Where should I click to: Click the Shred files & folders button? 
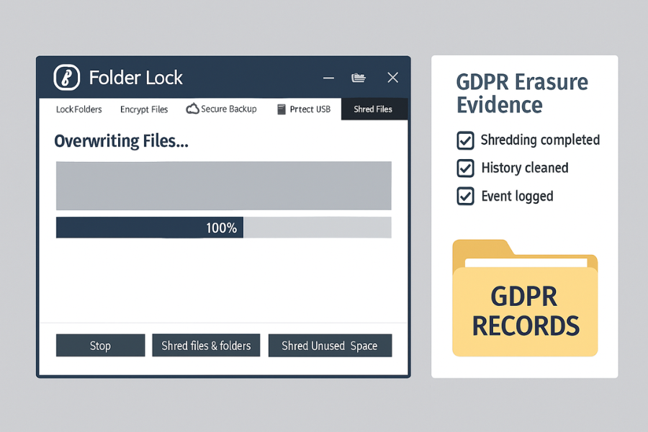(x=206, y=346)
